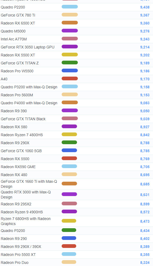
Task: Select the Radeon Pro 5500 XT entry
Action: pos(18,255)
